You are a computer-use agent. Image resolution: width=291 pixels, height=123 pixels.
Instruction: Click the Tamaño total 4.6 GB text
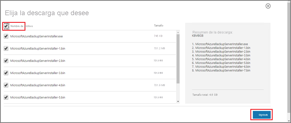click(205, 95)
